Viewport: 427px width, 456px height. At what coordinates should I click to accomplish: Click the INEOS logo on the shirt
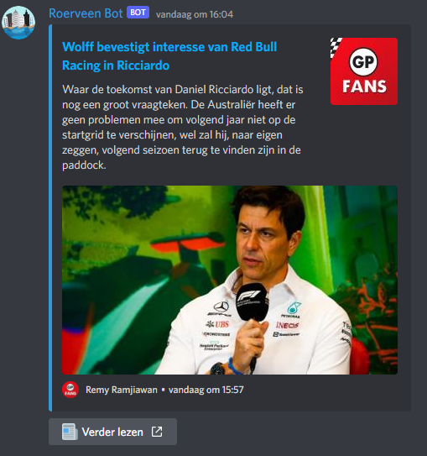click(287, 325)
